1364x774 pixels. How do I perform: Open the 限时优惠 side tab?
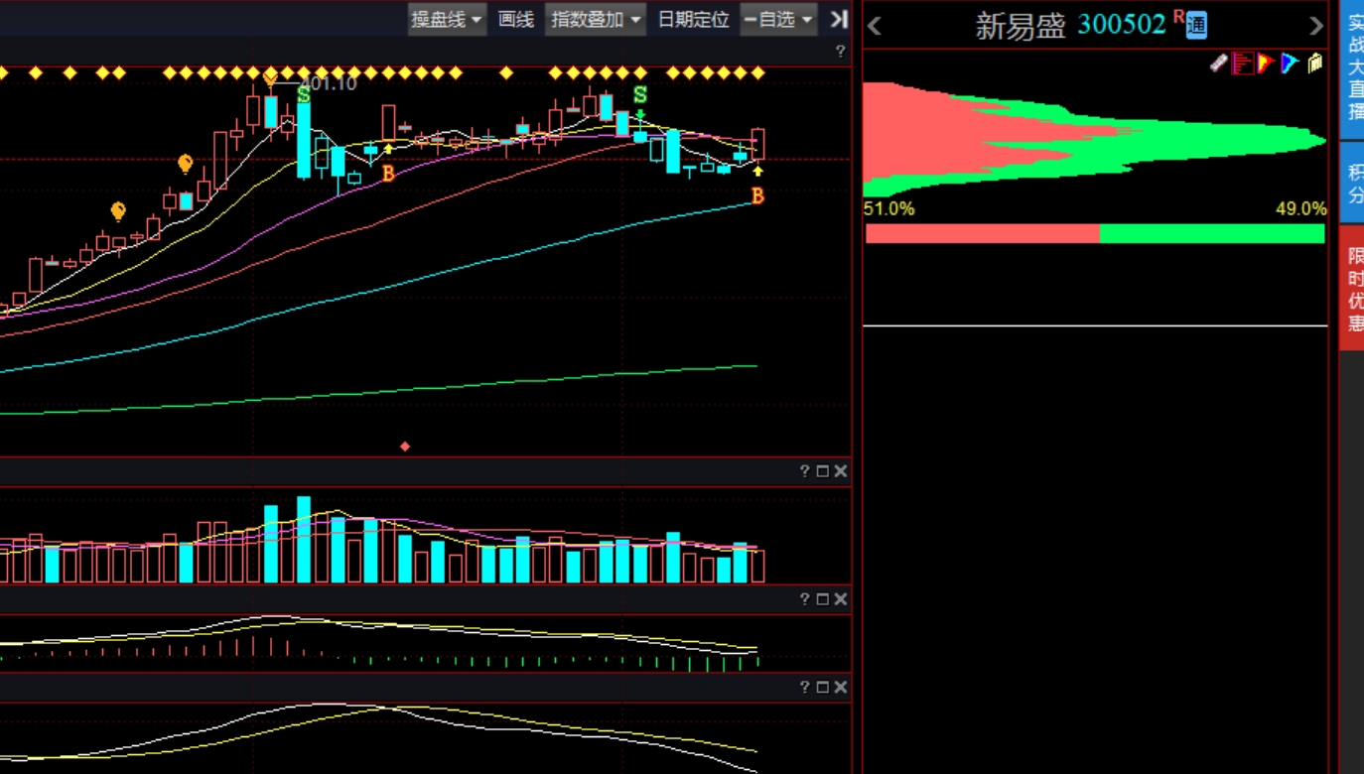(1353, 288)
